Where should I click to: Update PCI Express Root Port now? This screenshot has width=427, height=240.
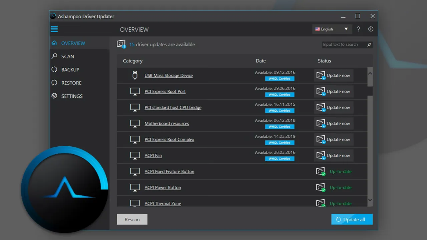[x=334, y=91]
